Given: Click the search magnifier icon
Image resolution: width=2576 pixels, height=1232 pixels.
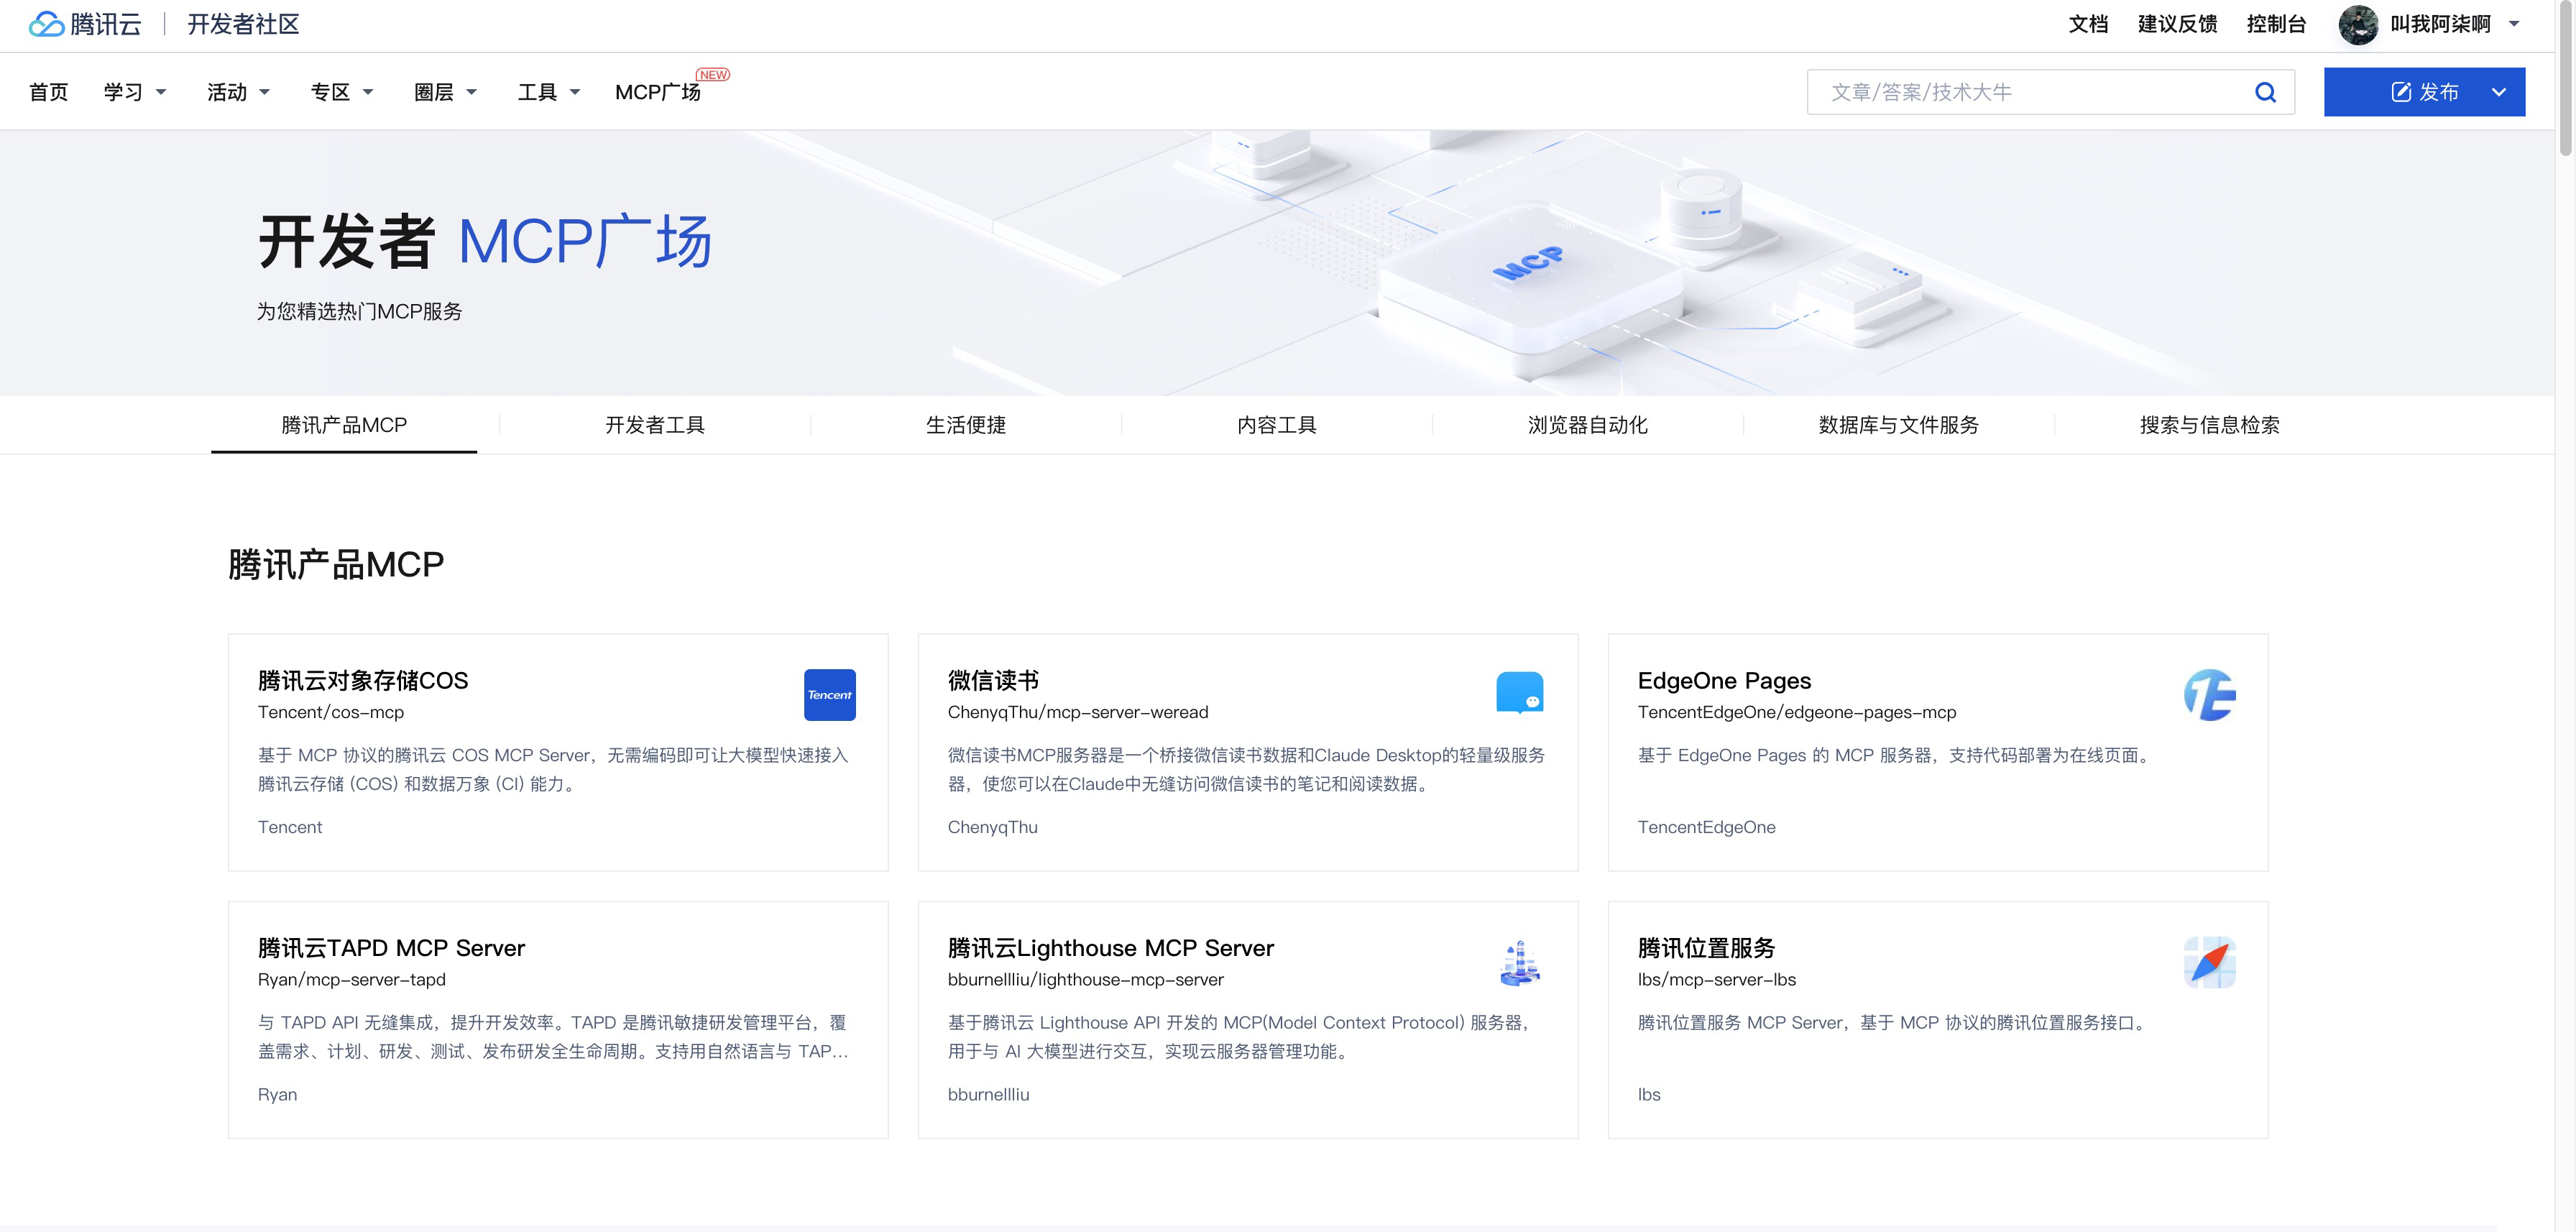Looking at the screenshot, I should tap(2265, 92).
